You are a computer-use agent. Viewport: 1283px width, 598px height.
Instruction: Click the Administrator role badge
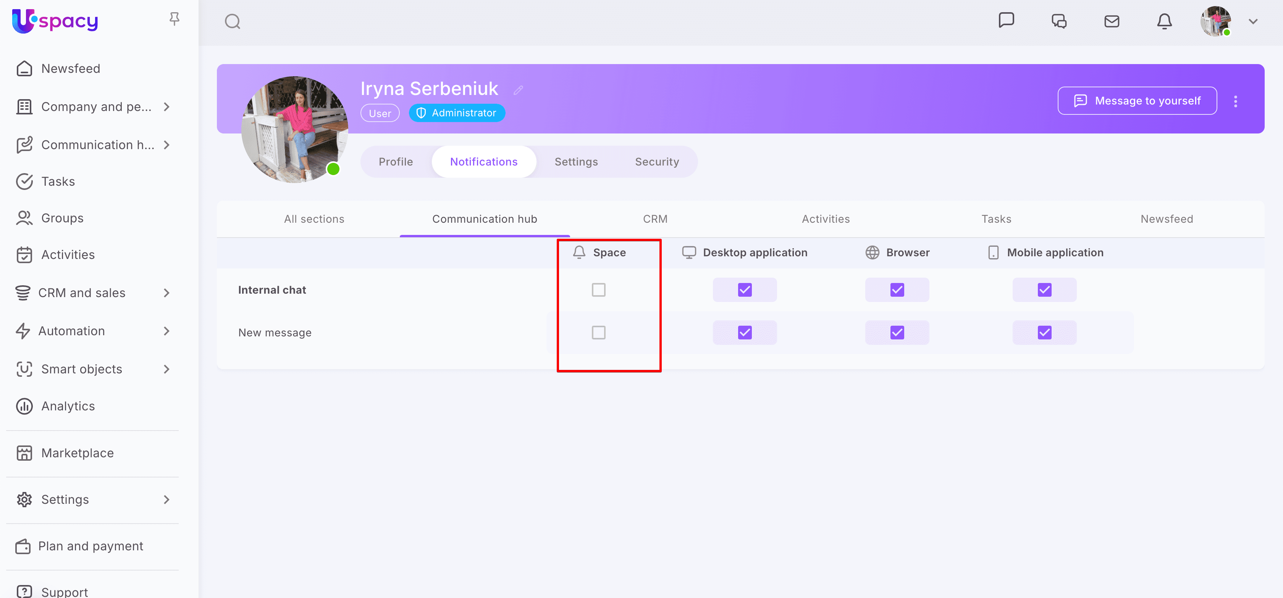457,113
